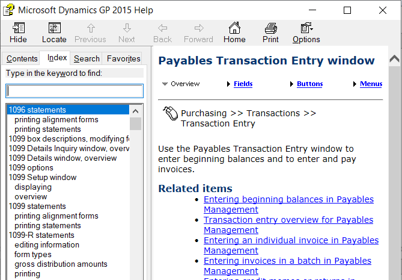Expand the Menus section triangle

tap(355, 84)
